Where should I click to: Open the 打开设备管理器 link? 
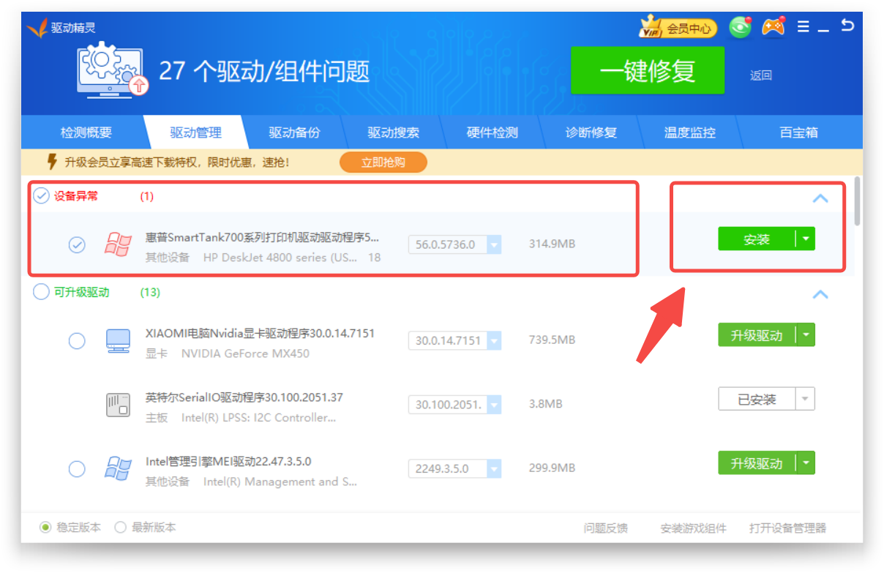787,528
